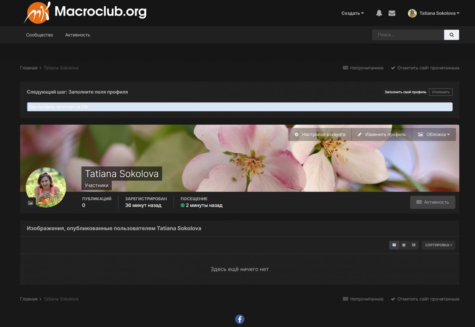The image size is (475, 327).
Task: Click the Macroclub.org logo
Action: 85,12
